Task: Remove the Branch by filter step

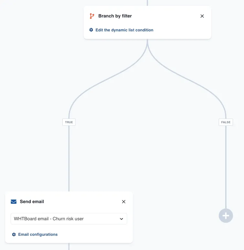Action: pyautogui.click(x=202, y=16)
